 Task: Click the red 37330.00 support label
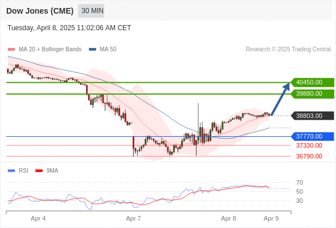pos(309,146)
